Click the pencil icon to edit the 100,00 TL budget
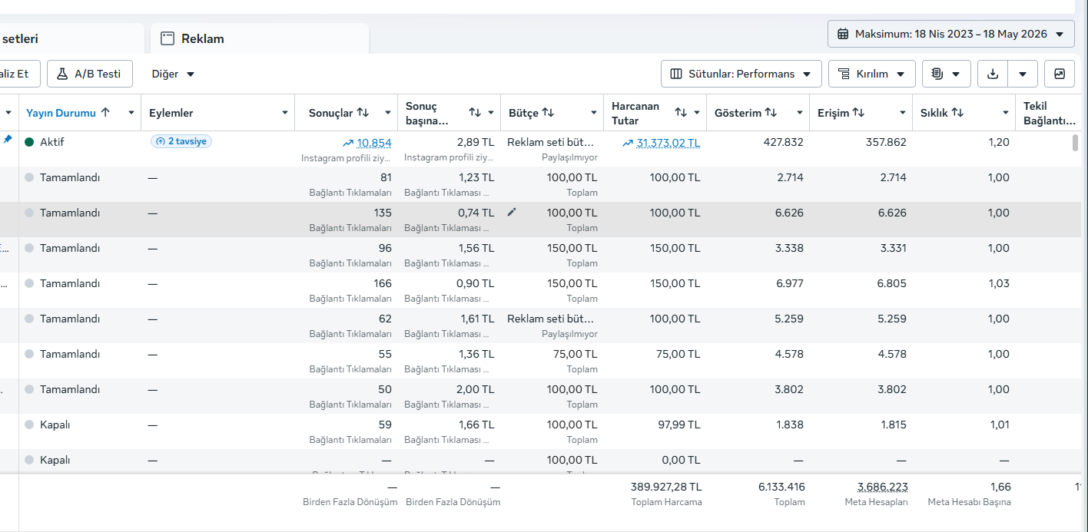This screenshot has height=532, width=1088. click(x=512, y=213)
